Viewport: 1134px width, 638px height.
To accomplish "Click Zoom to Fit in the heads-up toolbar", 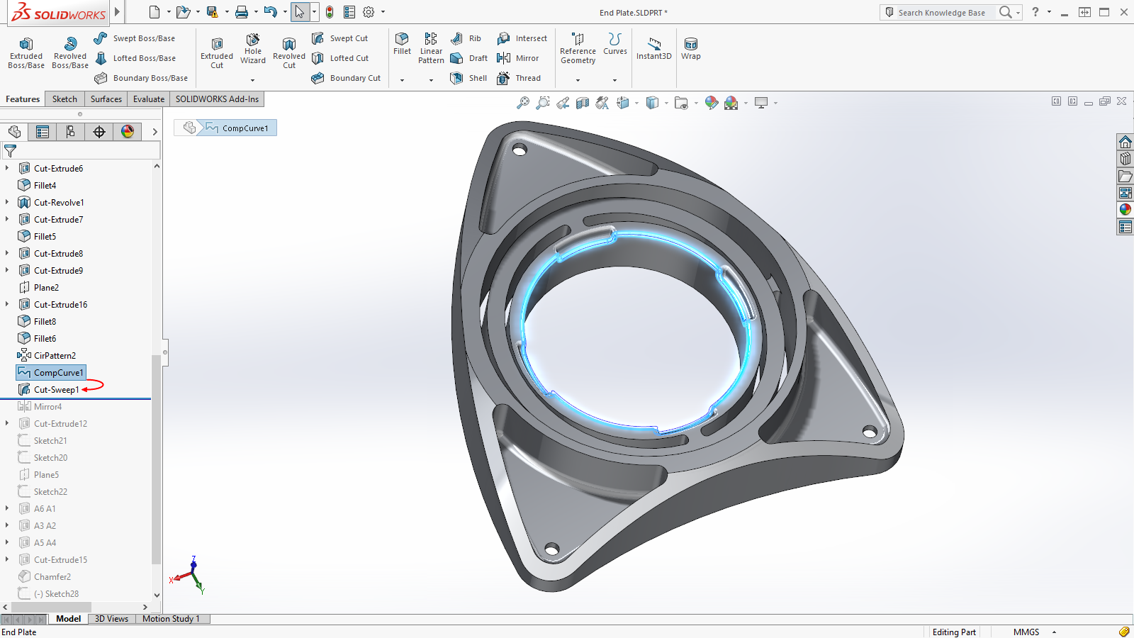I will coord(524,103).
